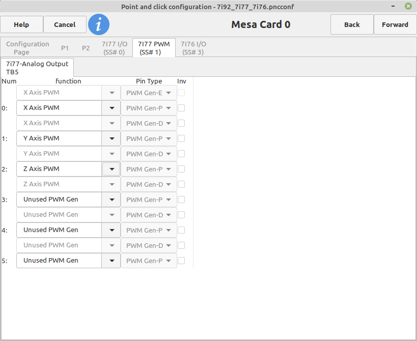
Task: Select the P2 tab
Action: 86,48
